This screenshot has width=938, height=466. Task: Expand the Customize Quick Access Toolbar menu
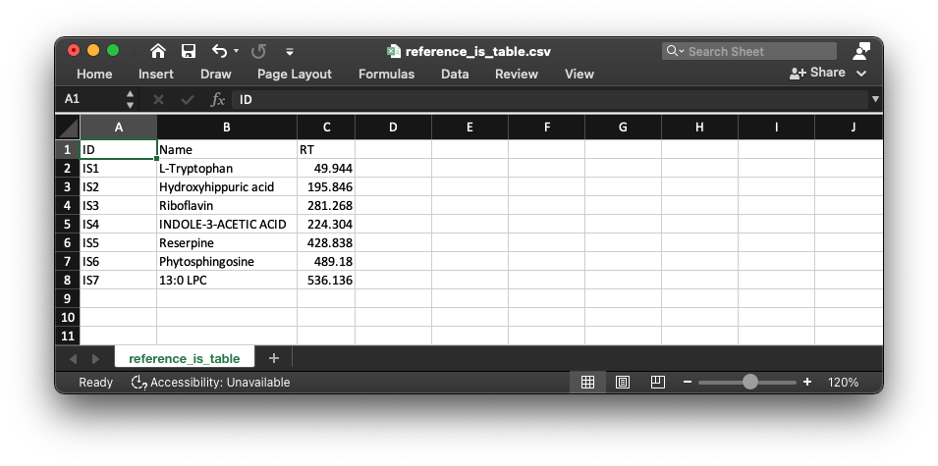click(290, 51)
